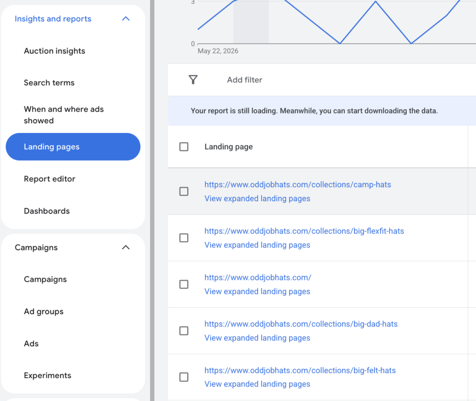Image resolution: width=476 pixels, height=401 pixels.
Task: Open the https://www.oddjobhats.com/ homepage link
Action: [258, 277]
